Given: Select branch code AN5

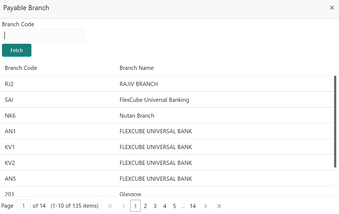Looking at the screenshot, I should coord(10,179).
